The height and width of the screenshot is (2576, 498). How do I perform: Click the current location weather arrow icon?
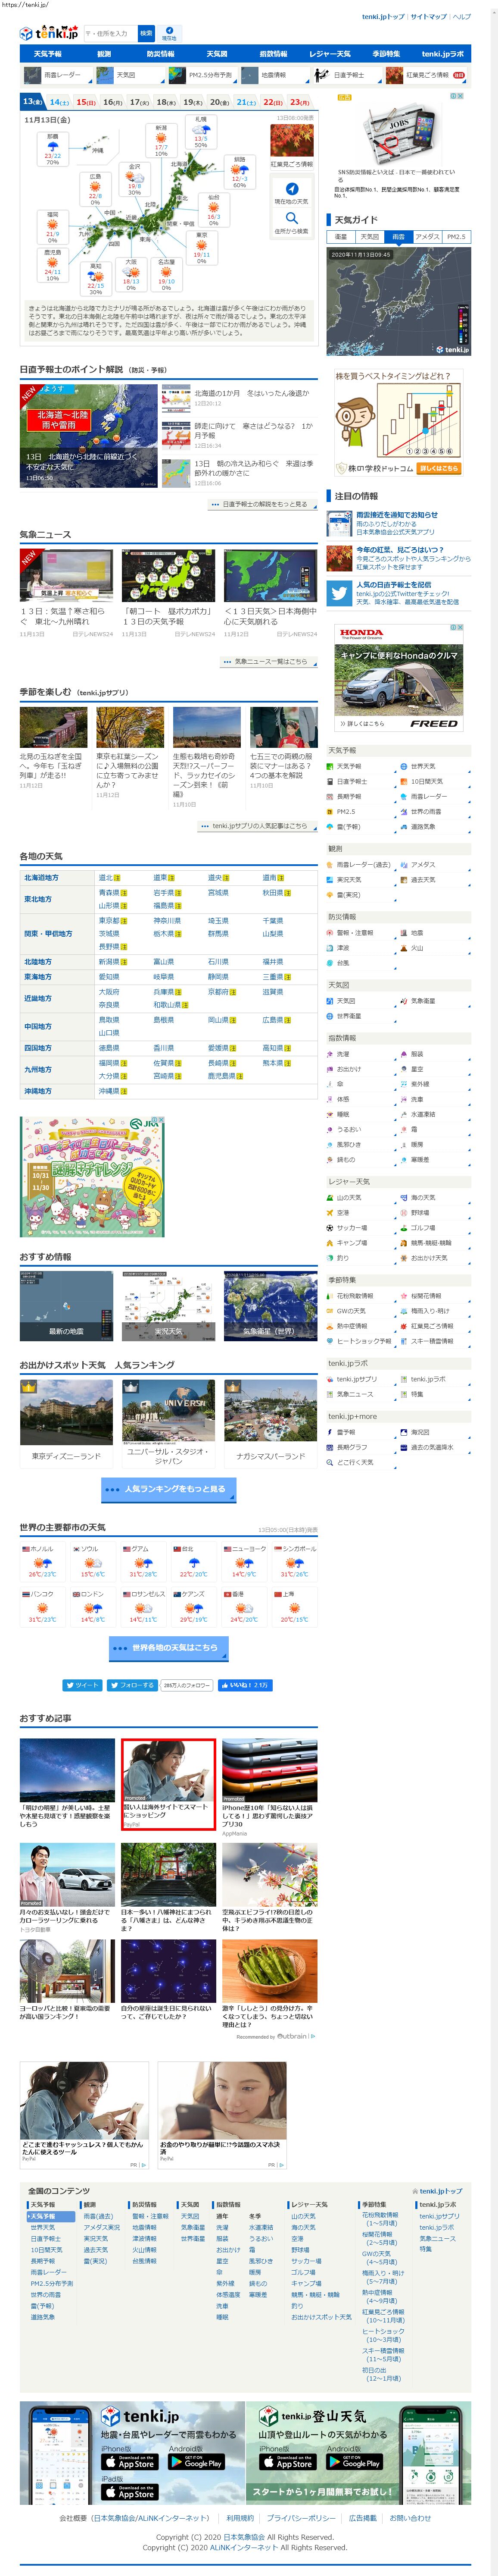291,189
